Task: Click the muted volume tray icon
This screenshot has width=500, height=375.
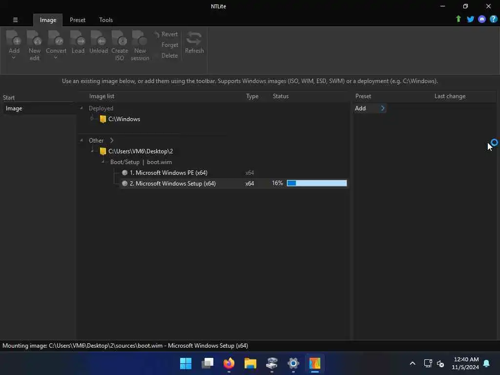Action: pyautogui.click(x=440, y=363)
